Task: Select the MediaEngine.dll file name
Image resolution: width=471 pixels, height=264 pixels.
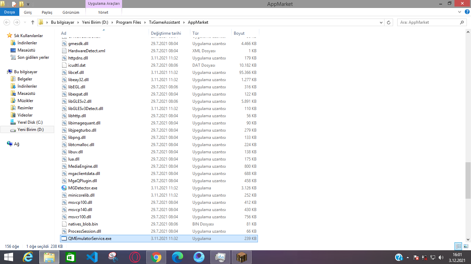Action: [83, 166]
